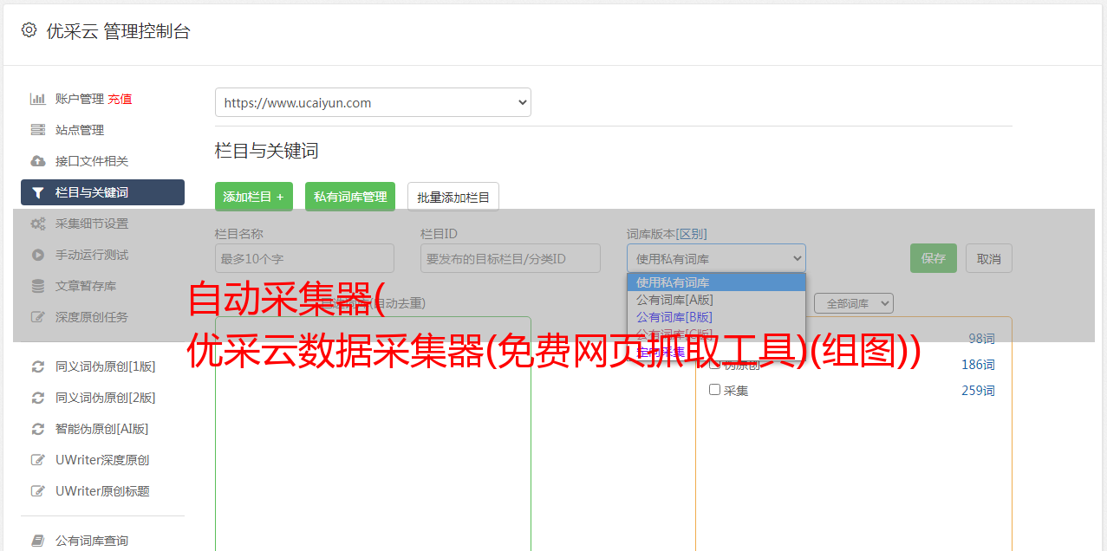1107x551 pixels.
Task: Open the 全部词库 filter dropdown
Action: pyautogui.click(x=854, y=303)
